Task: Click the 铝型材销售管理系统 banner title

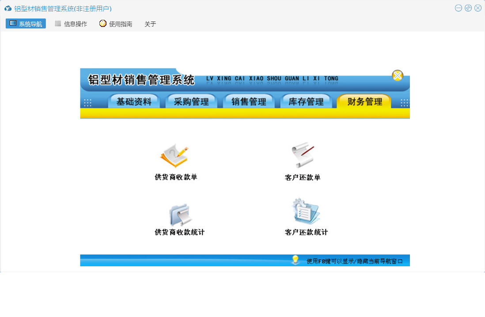Action: point(141,80)
